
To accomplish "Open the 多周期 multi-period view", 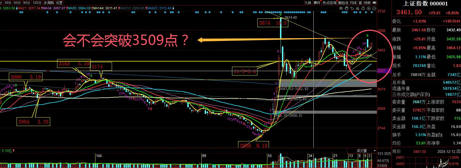I will pyautogui.click(x=49, y=3).
